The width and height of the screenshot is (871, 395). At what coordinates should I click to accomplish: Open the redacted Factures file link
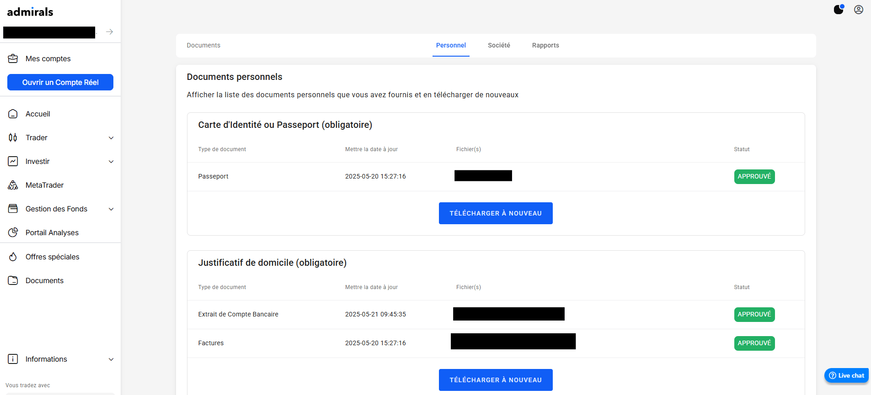[513, 342]
